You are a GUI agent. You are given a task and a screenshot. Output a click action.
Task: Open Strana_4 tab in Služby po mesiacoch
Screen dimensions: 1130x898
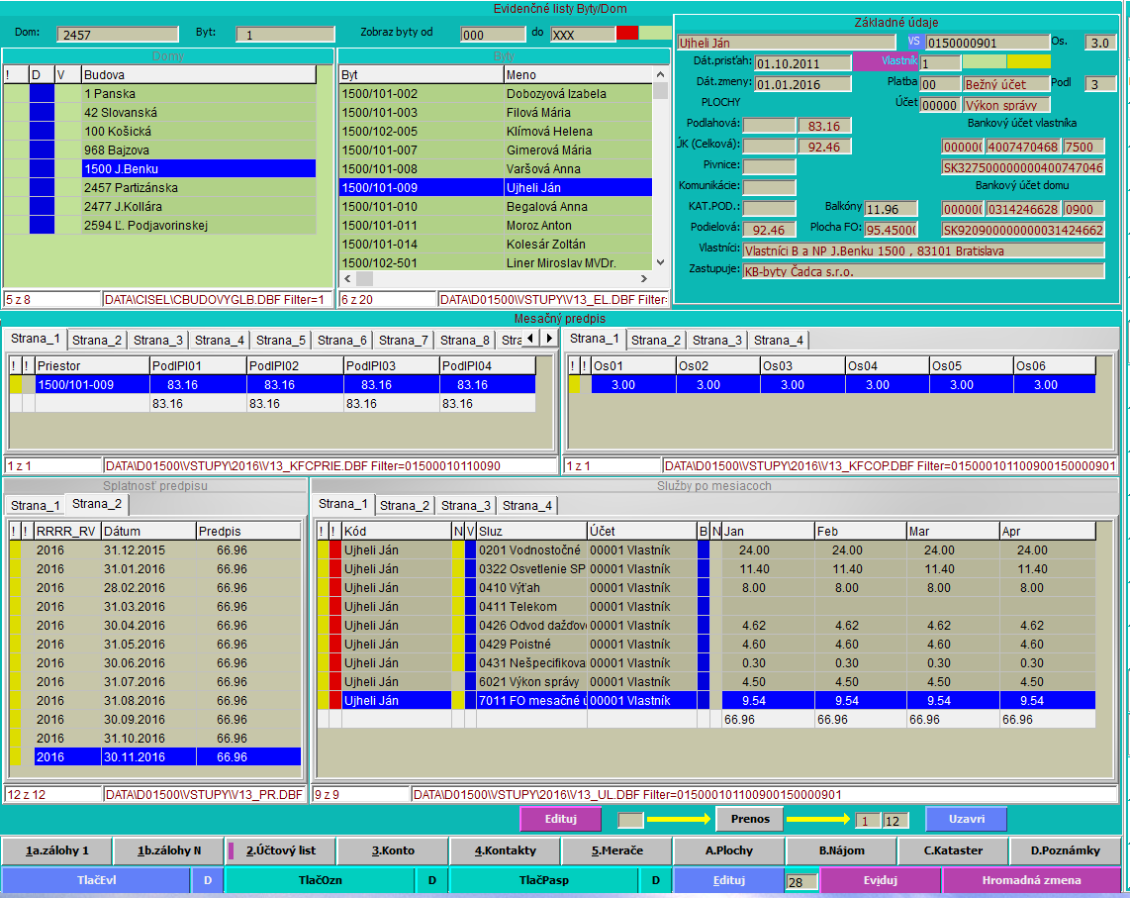526,505
